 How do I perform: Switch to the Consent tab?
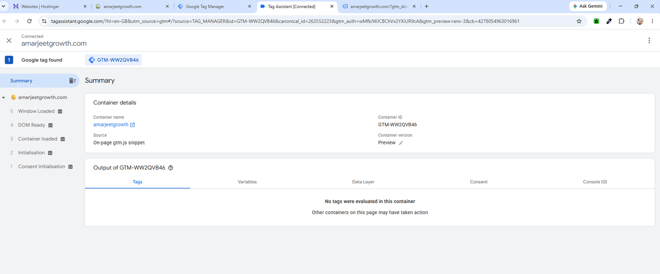pyautogui.click(x=478, y=182)
